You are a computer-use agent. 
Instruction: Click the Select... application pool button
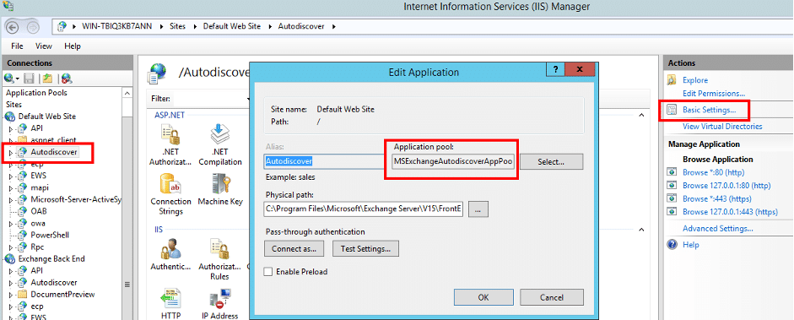(x=552, y=162)
